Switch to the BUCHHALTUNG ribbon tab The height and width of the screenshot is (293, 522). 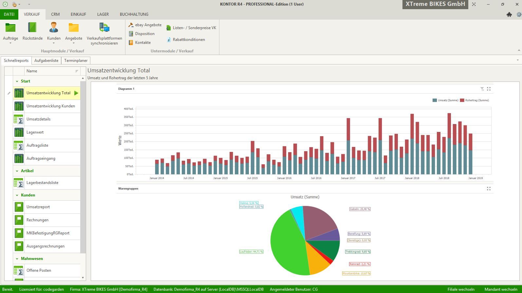point(134,14)
